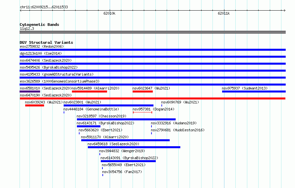Open the nsv4195433 (gnomADStructuralVariants) label
This screenshot has height=188, width=295.
[x=57, y=74]
